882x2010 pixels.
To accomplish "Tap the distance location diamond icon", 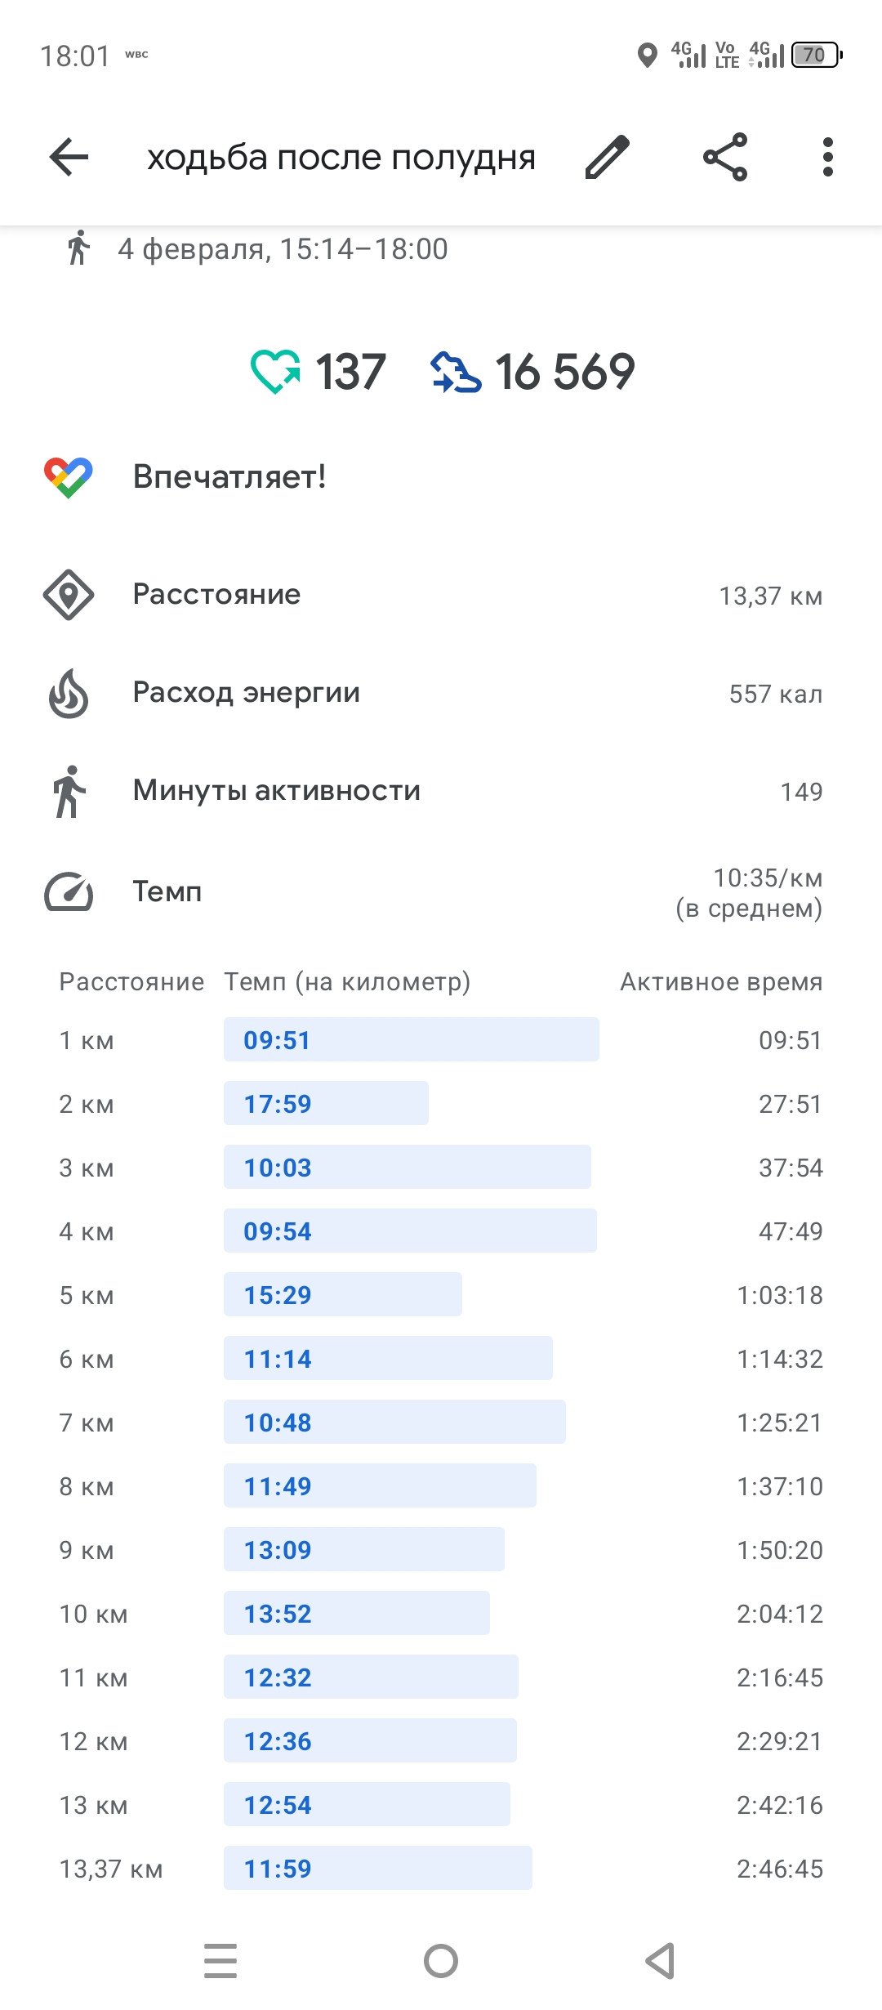I will [x=69, y=595].
